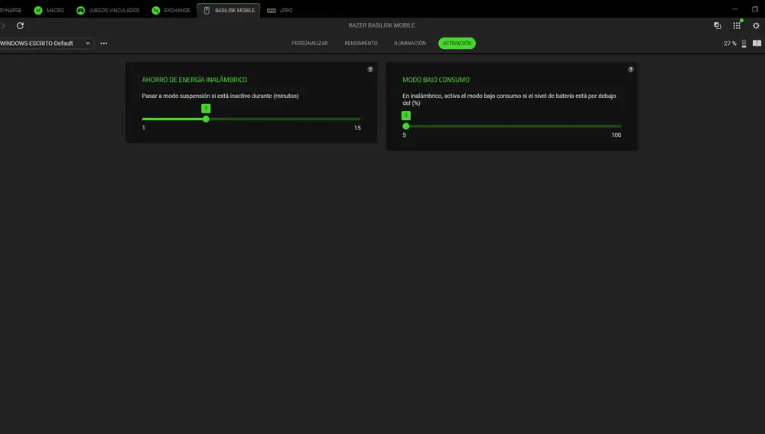Screen dimensions: 765x434
Task: Open the Macro module tab
Action: (49, 10)
